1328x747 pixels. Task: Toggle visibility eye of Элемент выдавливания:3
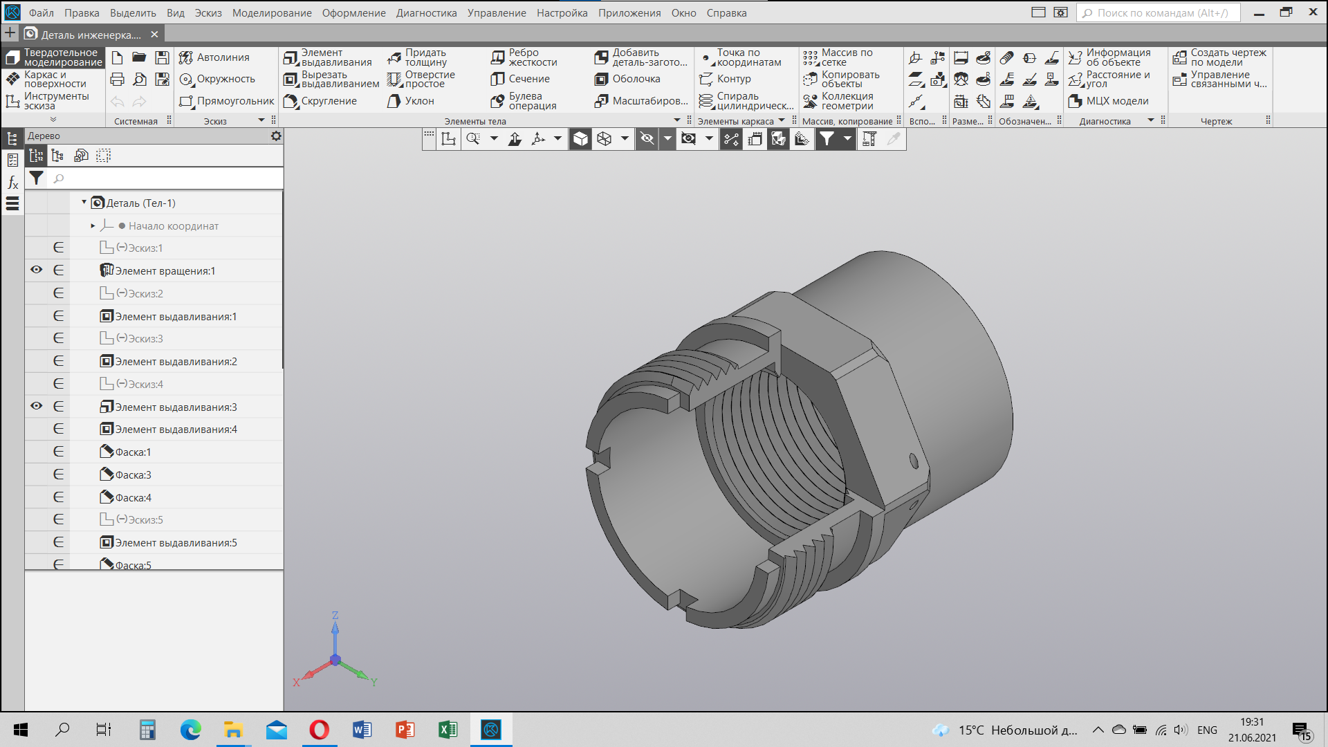(37, 407)
